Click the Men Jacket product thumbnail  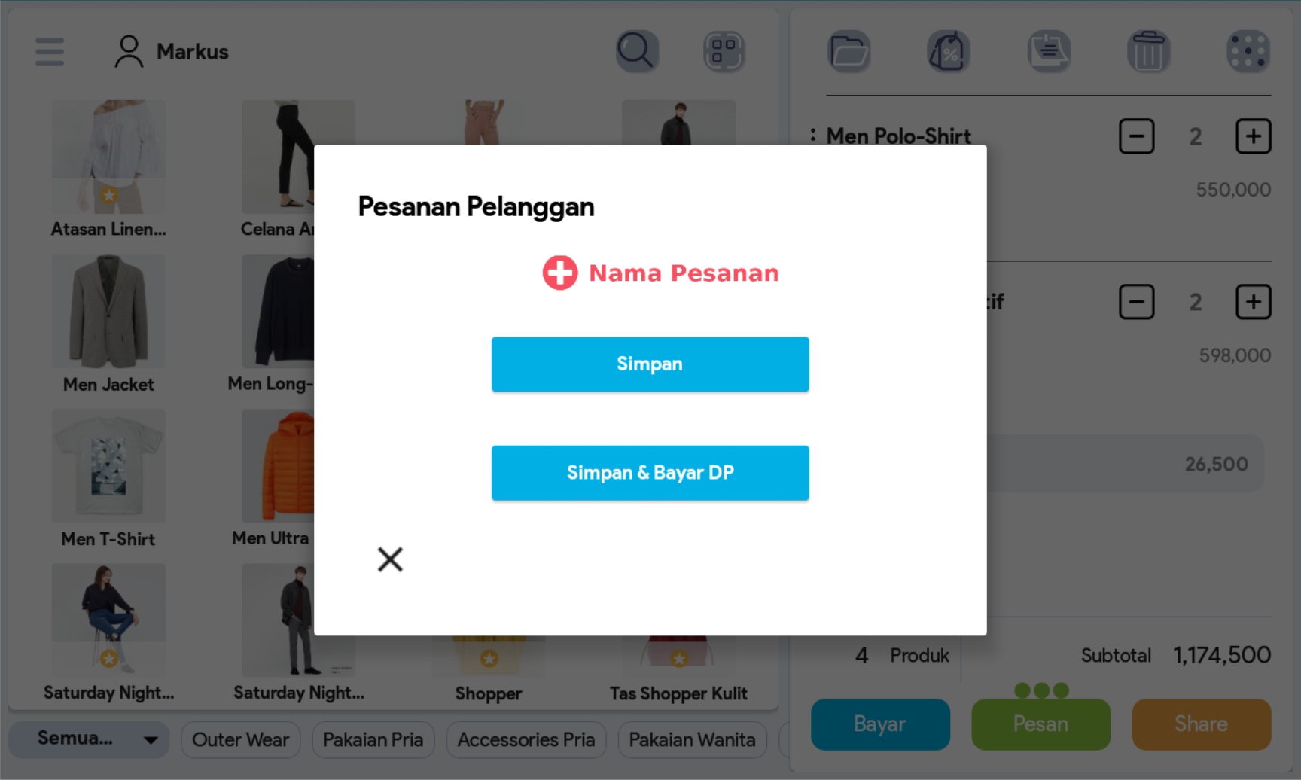pos(108,312)
